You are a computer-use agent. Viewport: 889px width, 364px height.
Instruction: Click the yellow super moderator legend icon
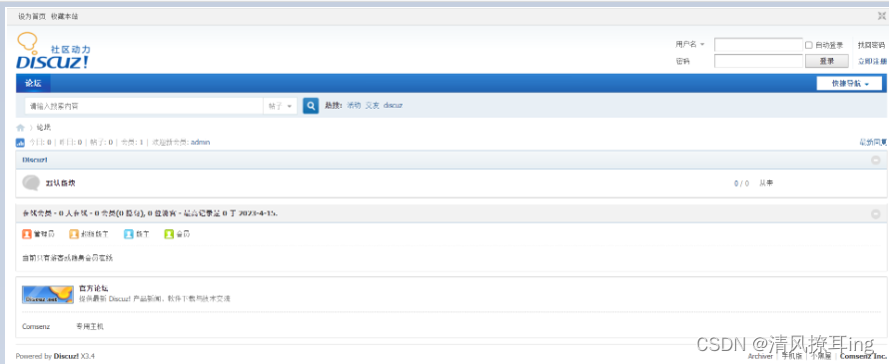click(x=74, y=233)
